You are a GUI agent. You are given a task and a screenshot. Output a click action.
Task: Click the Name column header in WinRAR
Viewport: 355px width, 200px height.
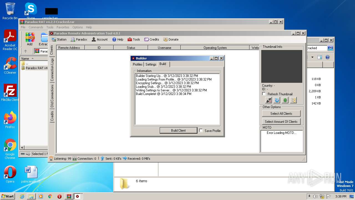point(34,59)
